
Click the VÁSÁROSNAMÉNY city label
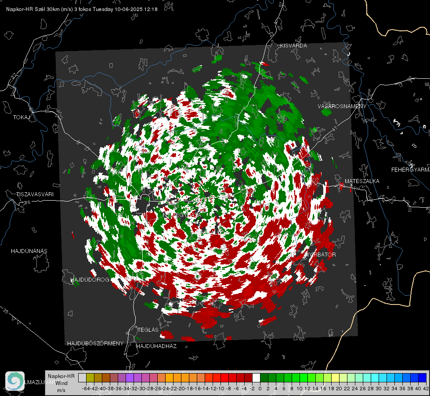pyautogui.click(x=342, y=106)
